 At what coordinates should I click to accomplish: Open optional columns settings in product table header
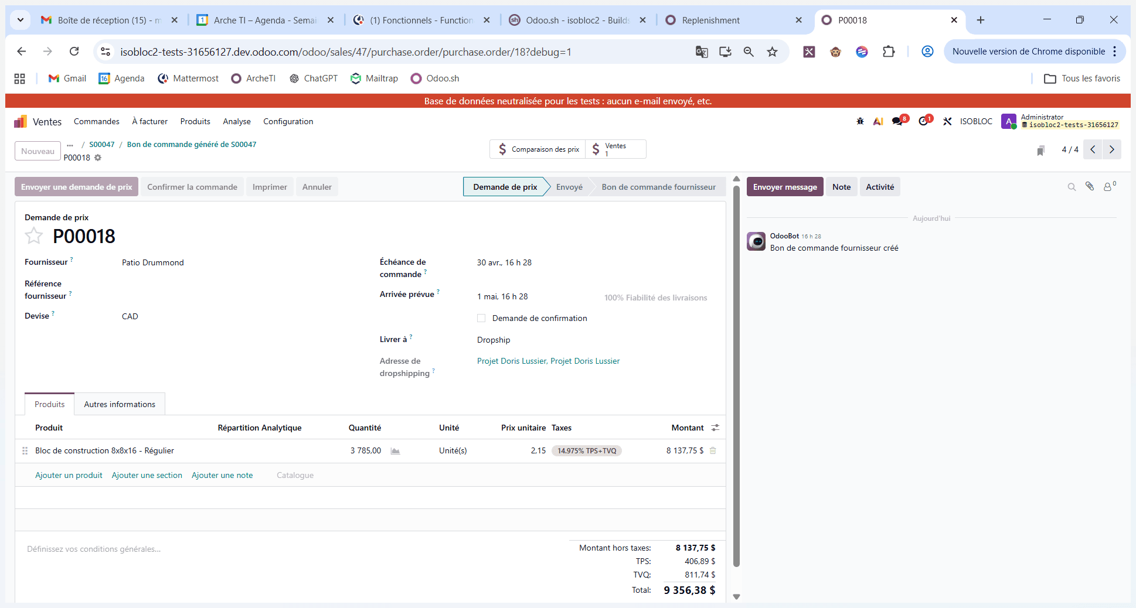[x=715, y=428]
